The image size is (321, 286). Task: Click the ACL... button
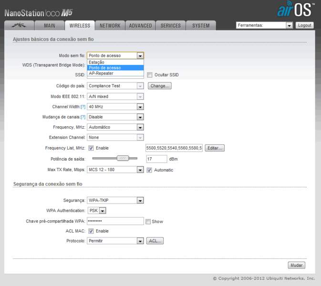155,241
